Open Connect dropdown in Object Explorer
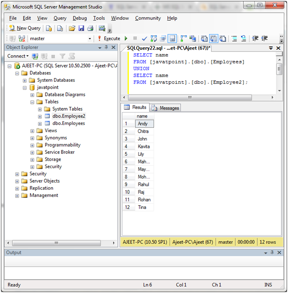Viewport: 288px width, 293px height. click(x=18, y=56)
